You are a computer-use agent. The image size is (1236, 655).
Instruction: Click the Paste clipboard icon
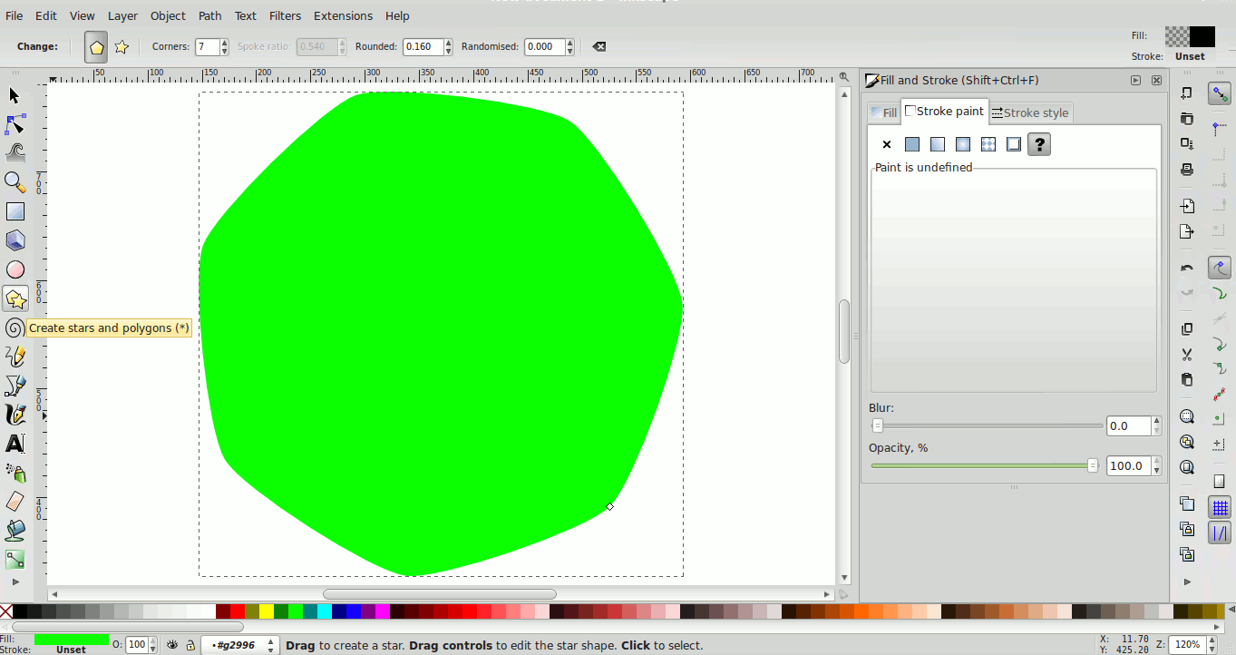pyautogui.click(x=1187, y=380)
